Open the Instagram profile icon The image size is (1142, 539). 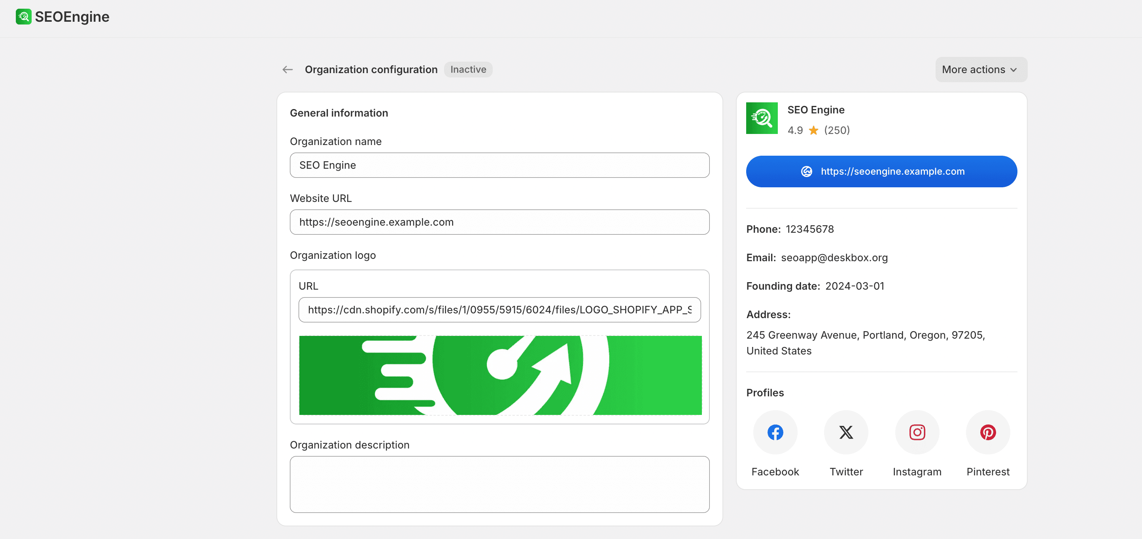coord(917,432)
